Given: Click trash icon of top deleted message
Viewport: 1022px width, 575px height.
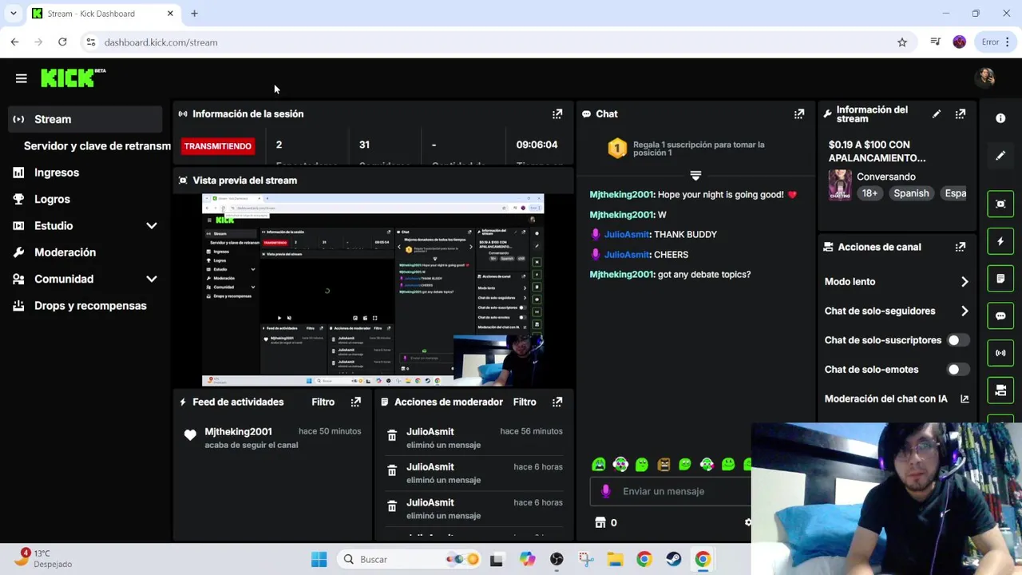Looking at the screenshot, I should pyautogui.click(x=392, y=436).
